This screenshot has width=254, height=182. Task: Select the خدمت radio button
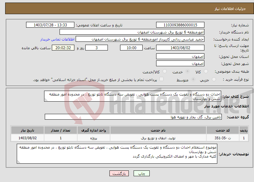point(187,71)
